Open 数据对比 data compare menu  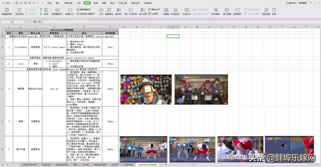70,12
